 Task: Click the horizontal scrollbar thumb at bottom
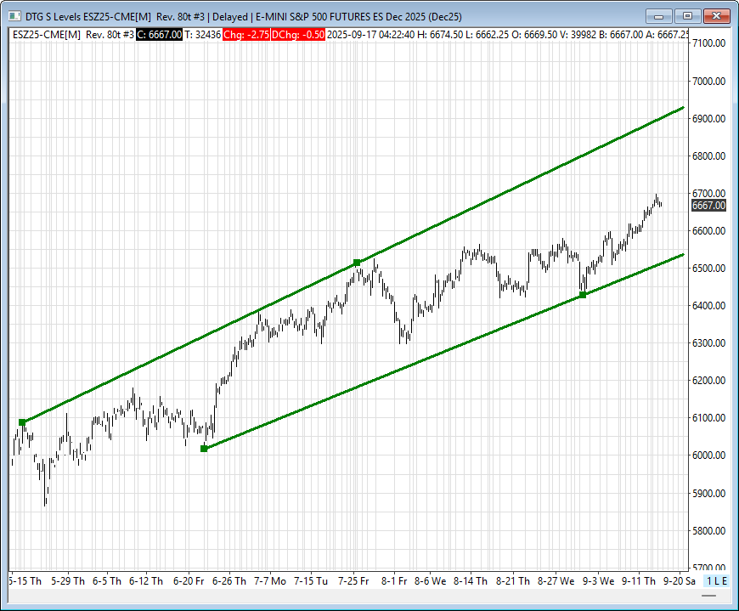708,596
